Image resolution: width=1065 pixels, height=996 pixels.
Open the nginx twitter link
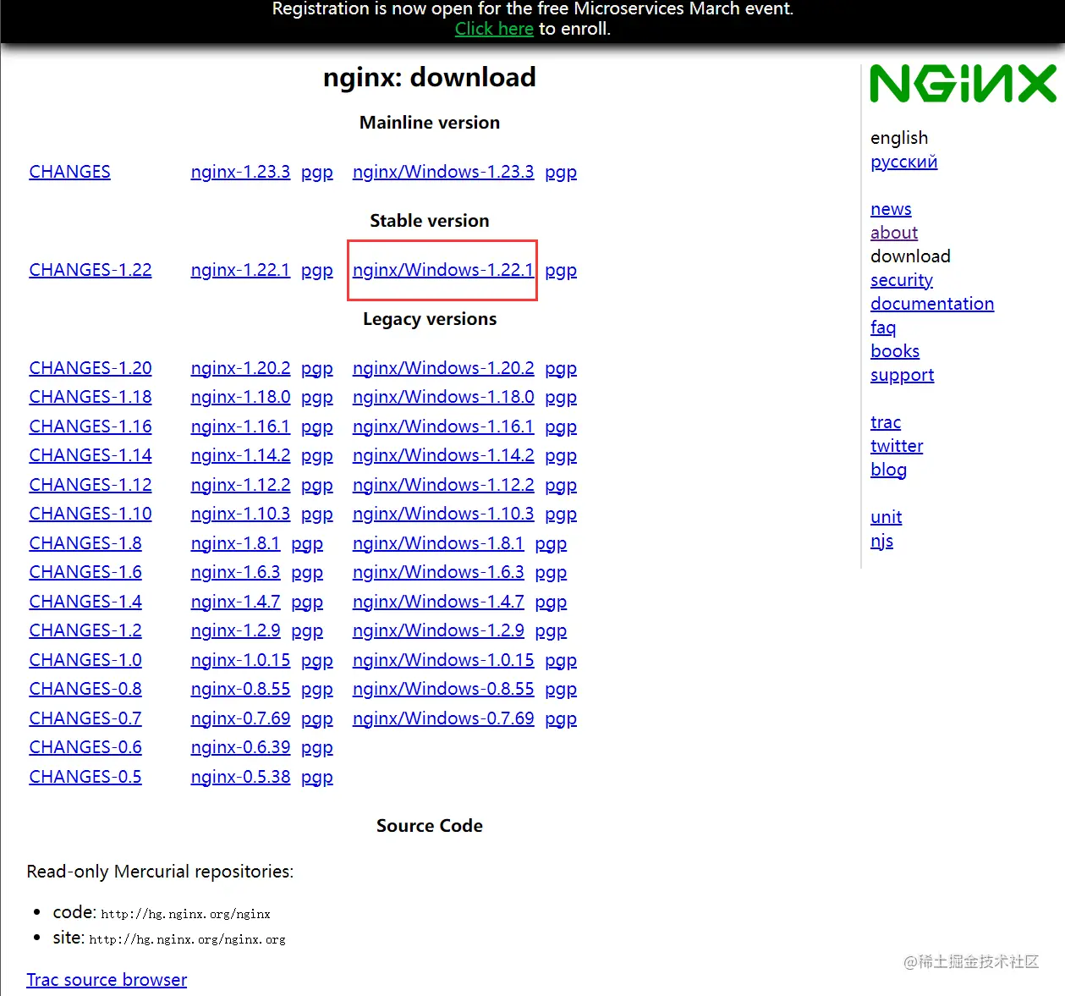point(896,446)
